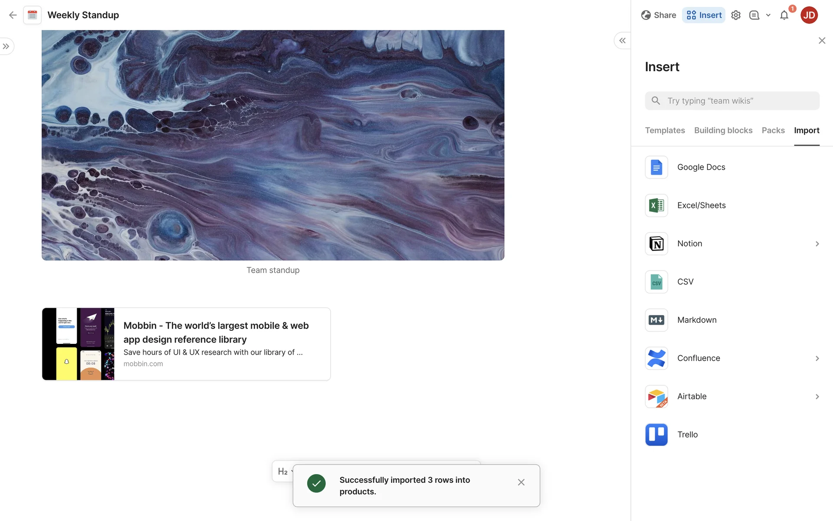The height and width of the screenshot is (521, 833).
Task: Expand Notion import options chevron
Action: (x=817, y=244)
